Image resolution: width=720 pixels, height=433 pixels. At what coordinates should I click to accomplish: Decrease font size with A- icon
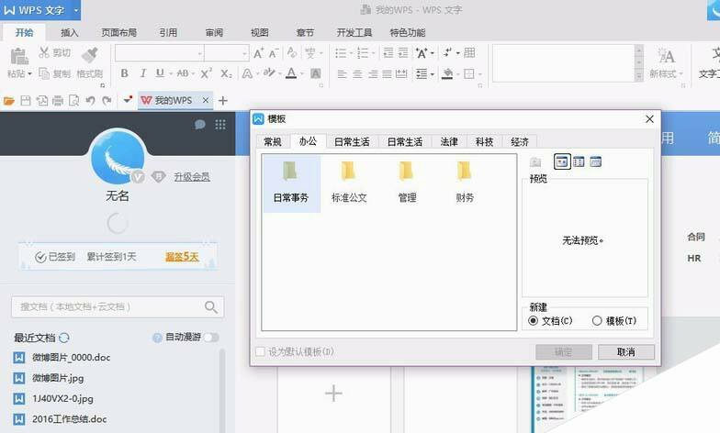(x=274, y=53)
